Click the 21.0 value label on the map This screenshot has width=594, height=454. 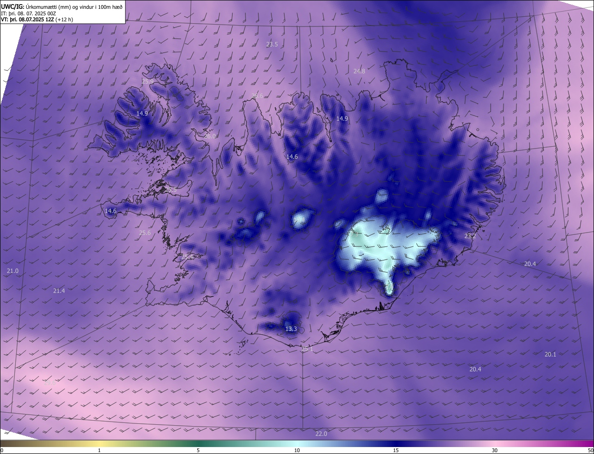click(x=13, y=271)
